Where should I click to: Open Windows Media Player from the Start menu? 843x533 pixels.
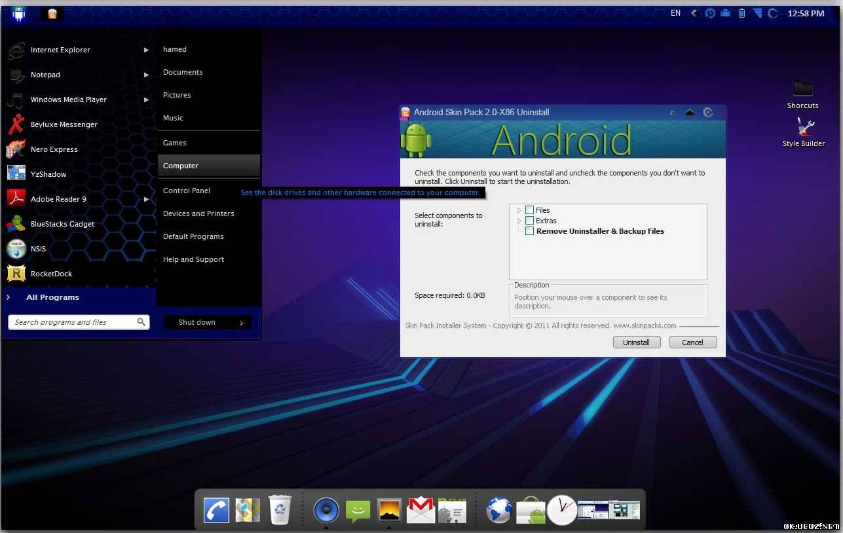[79, 100]
